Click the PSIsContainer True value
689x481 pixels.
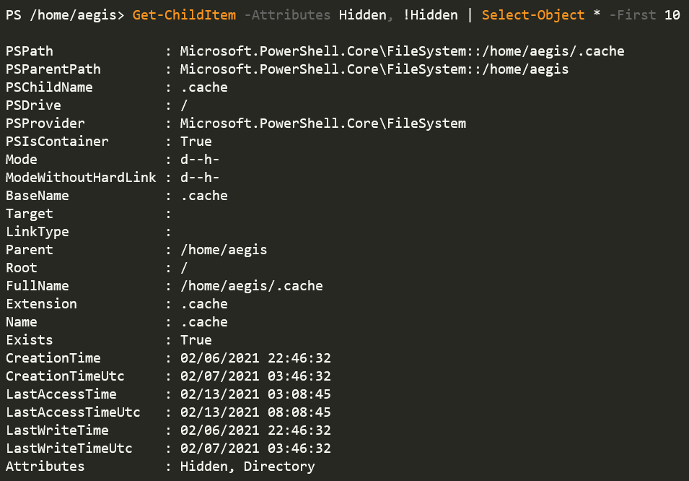(x=196, y=142)
